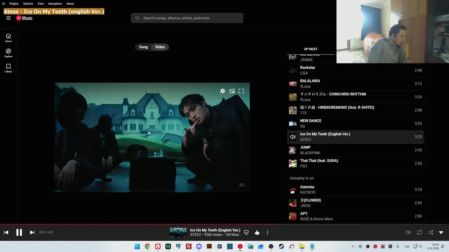Image resolution: width=449 pixels, height=252 pixels.
Task: Open Explore in the sidebar
Action: point(8,53)
